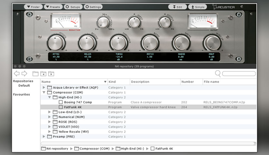
Task: Toggle the Boeing 747 Comp checkbox
Action: 60,102
